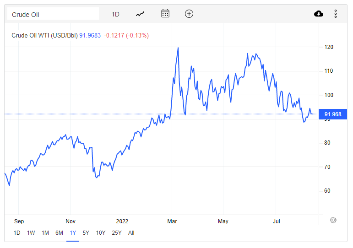Click the Crude Oil search field

pyautogui.click(x=53, y=14)
